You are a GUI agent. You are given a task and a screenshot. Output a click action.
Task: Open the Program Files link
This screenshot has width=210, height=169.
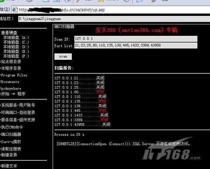(14, 75)
